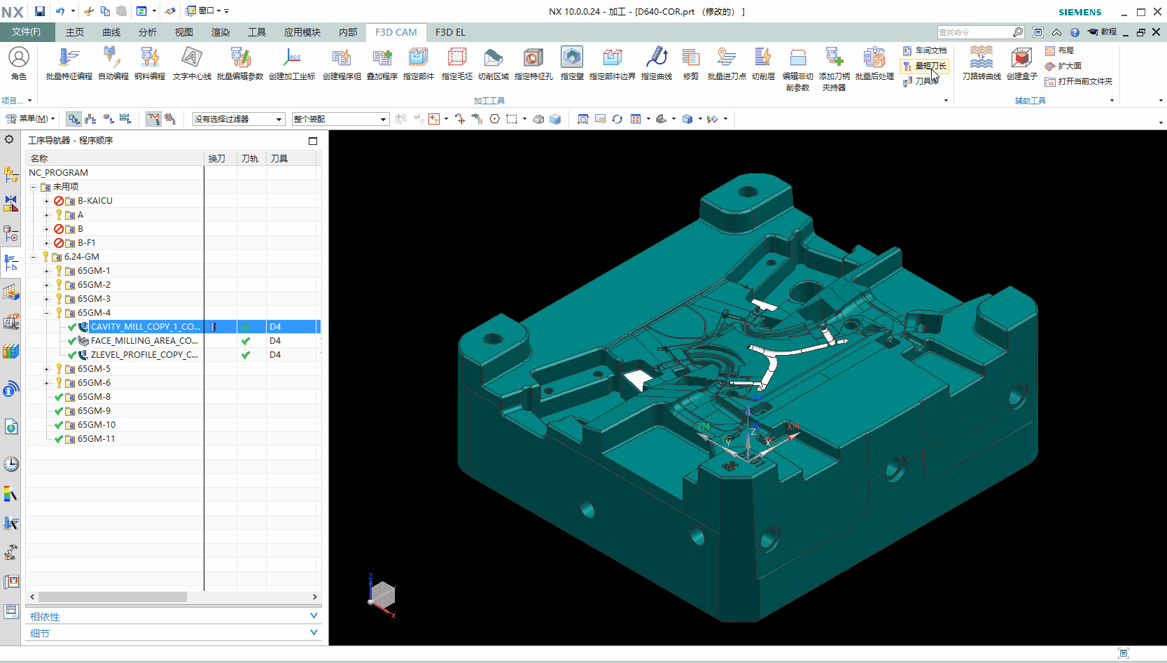Run the 批量后处理 tool

point(874,63)
